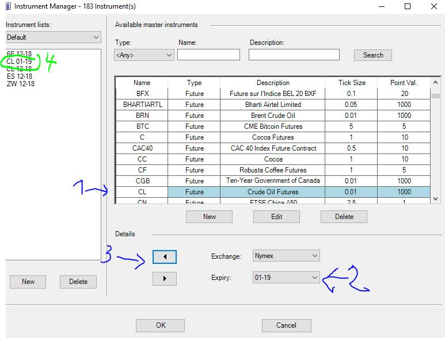Select ES 12-18 in instrument list
The height and width of the screenshot is (338, 445).
point(20,76)
